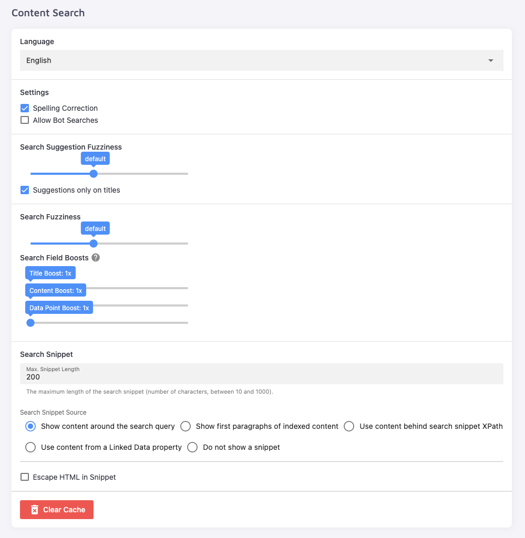
Task: Click the Data Point Boost slider handle
Action: 30,323
